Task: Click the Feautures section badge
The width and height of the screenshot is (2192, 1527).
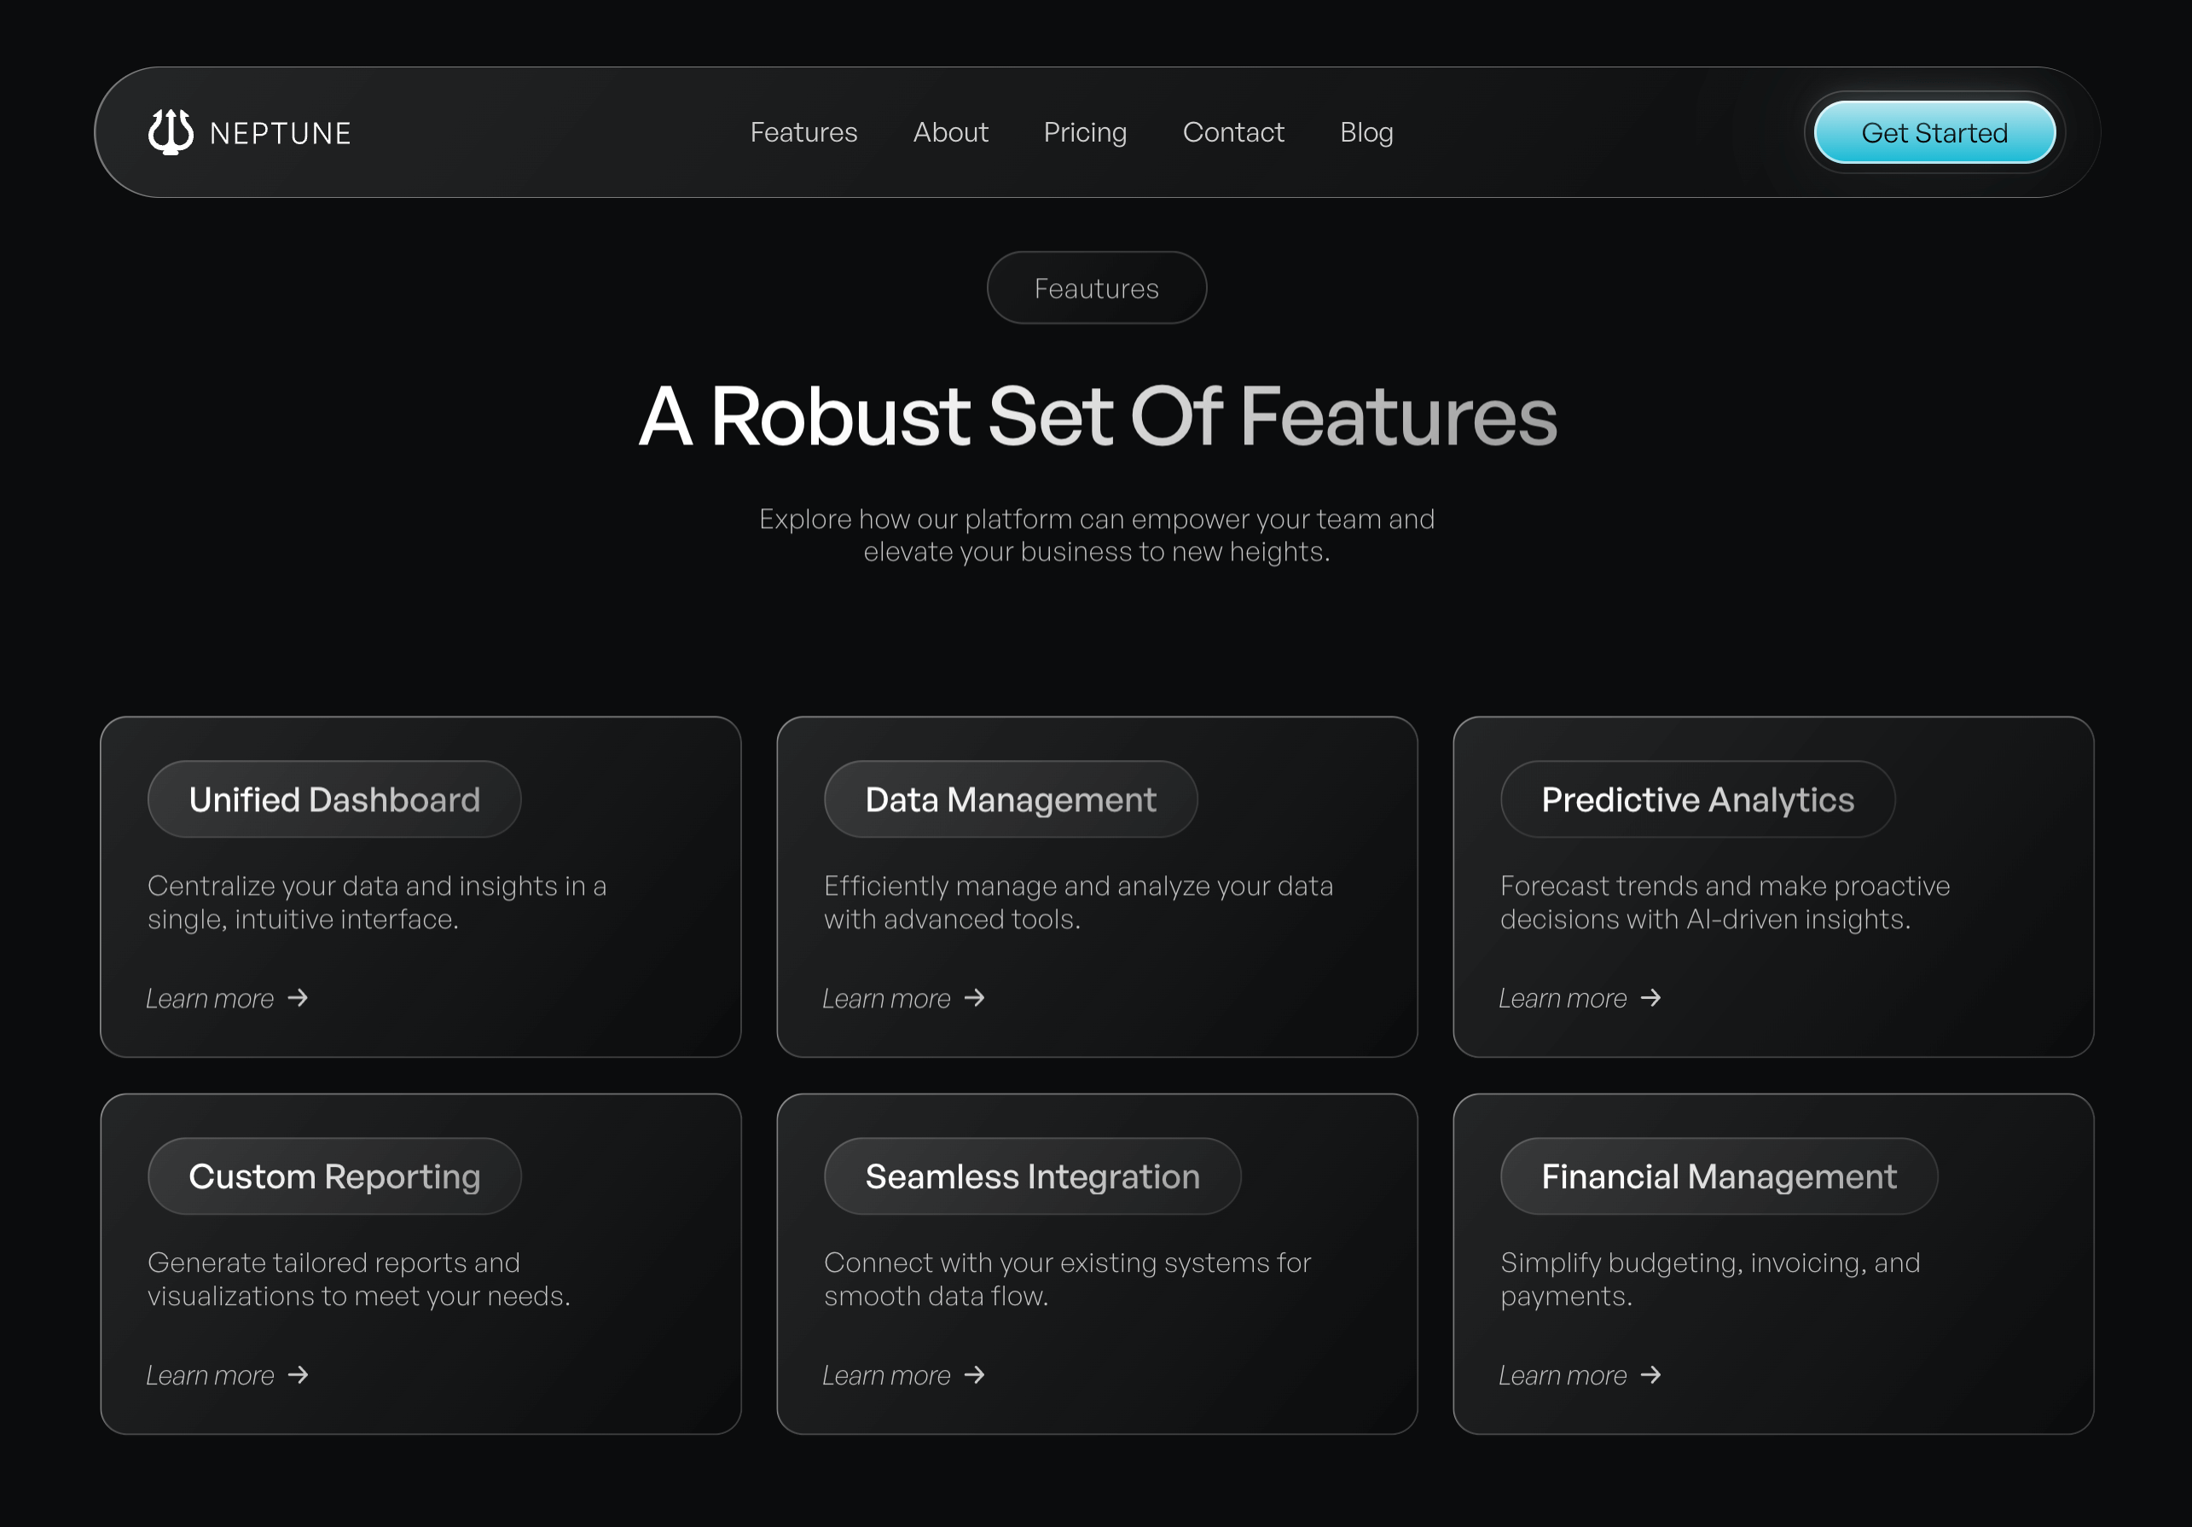Action: tap(1096, 288)
